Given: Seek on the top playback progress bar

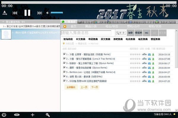Looking at the screenshot, I should click(x=89, y=2).
